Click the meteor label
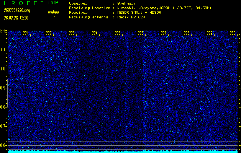 click(54, 12)
